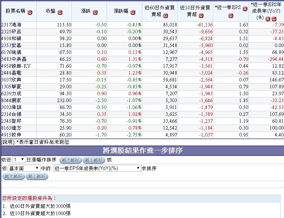Click 越大越好 button below 基本面 dropdown
284x218 pixels.
tap(13, 176)
